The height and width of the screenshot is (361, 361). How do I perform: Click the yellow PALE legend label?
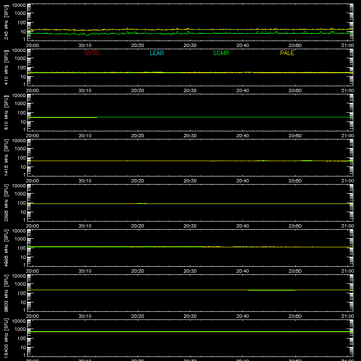(287, 53)
